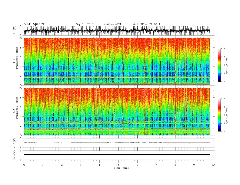Click the "ch.1(V)" axis label
Viewport: 240px width, 185px height.
tap(15, 31)
